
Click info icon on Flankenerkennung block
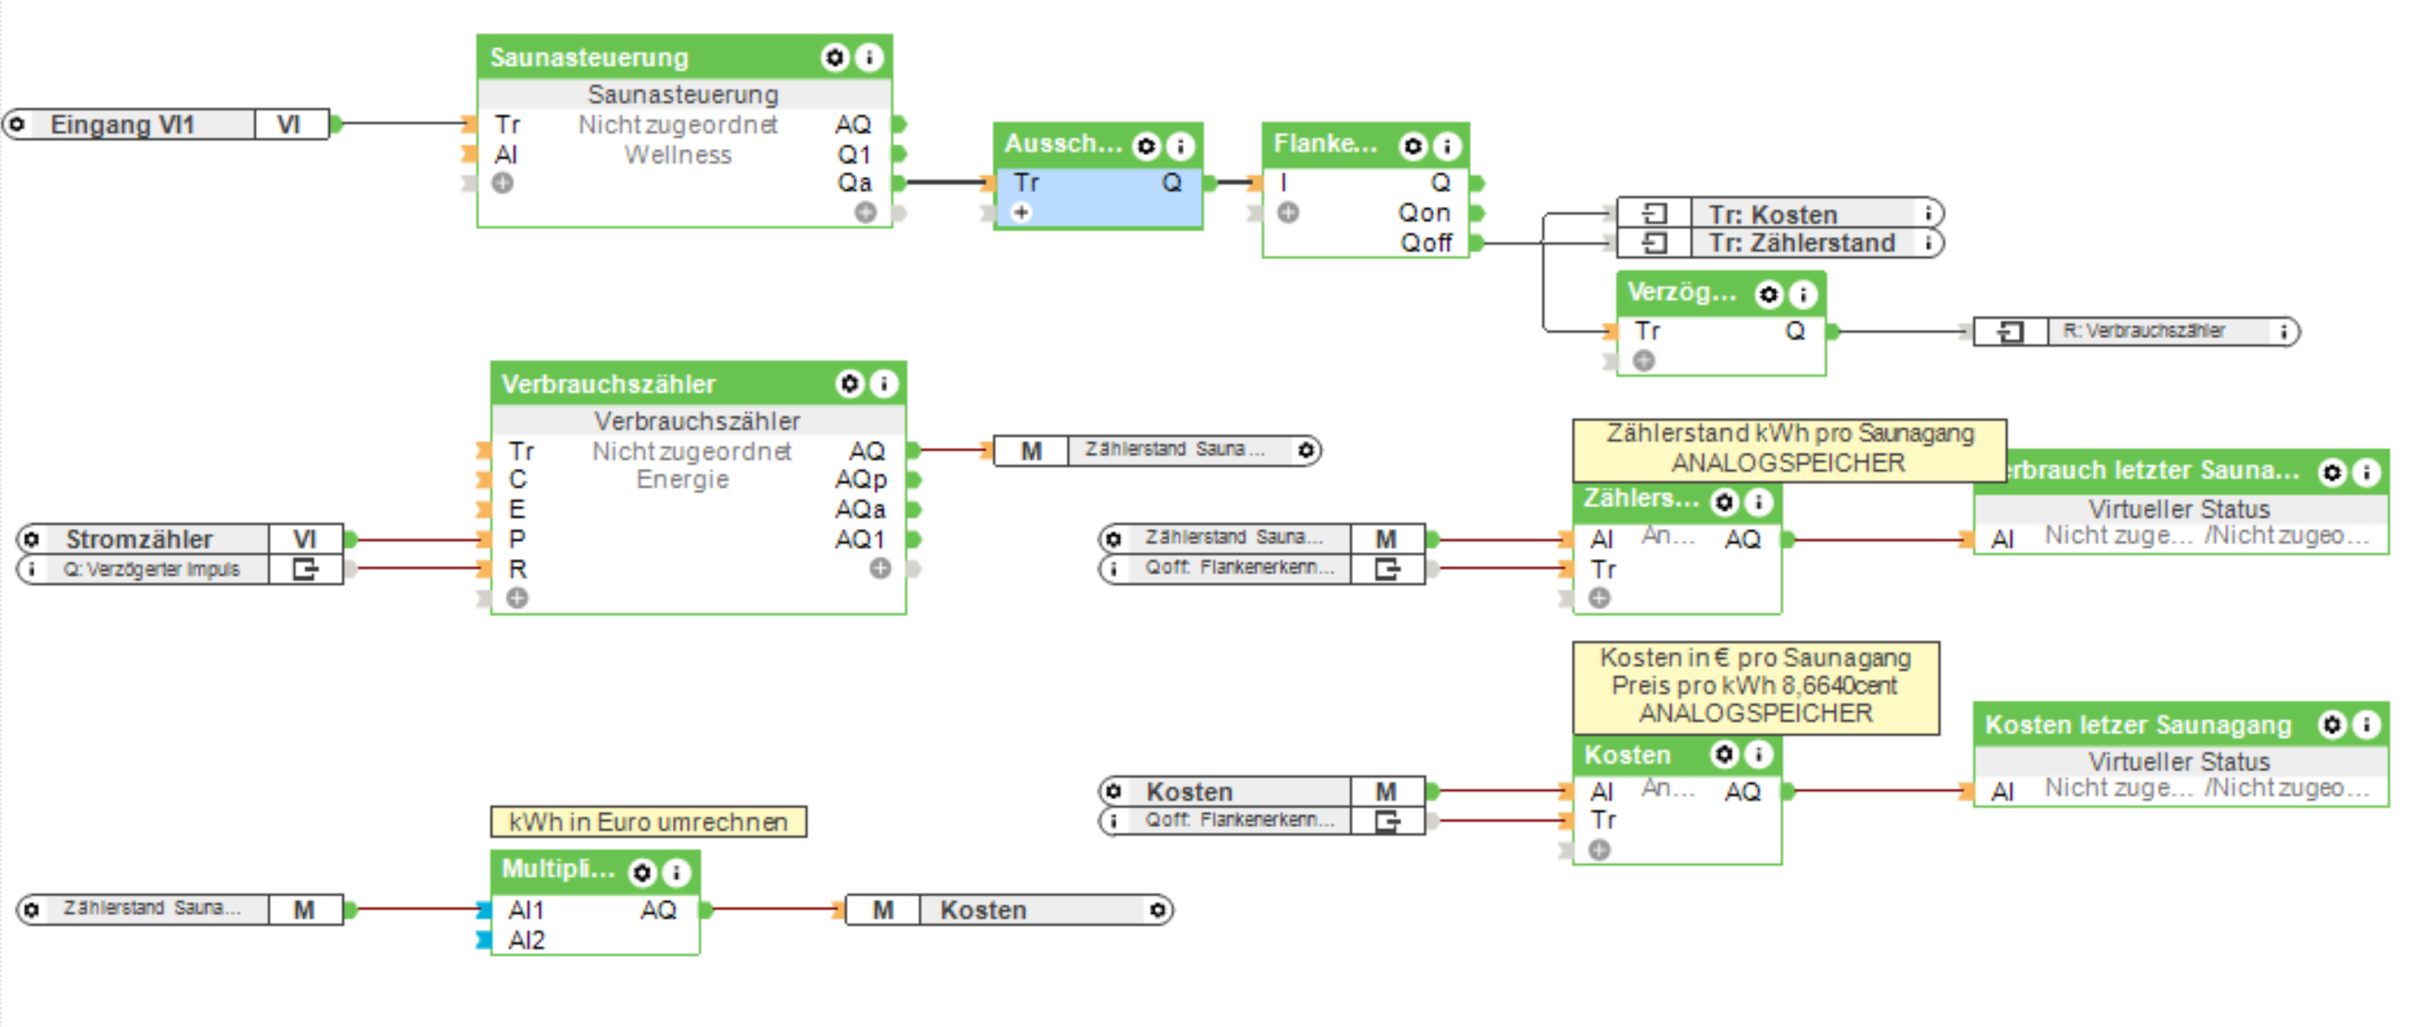[x=1447, y=146]
